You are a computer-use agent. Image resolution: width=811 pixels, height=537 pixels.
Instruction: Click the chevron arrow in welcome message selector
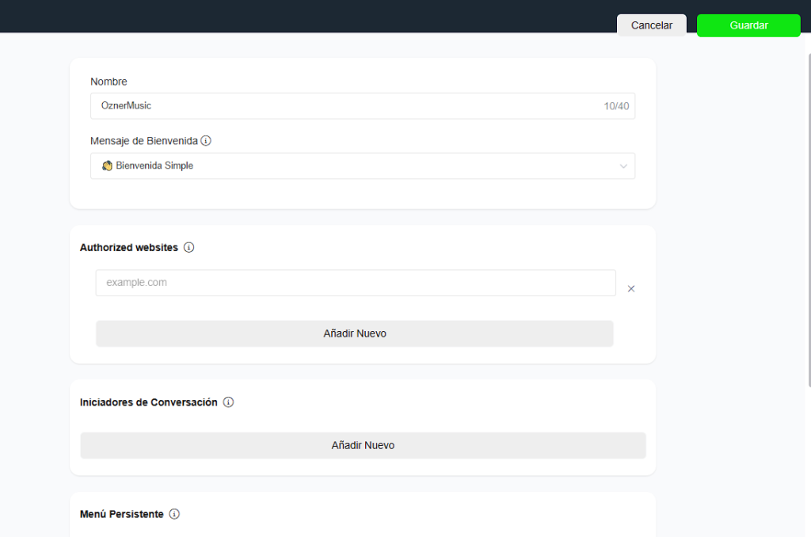[623, 166]
